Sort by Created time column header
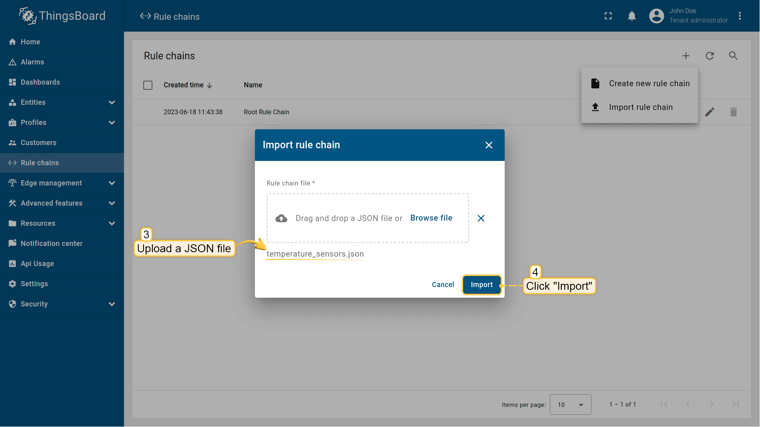This screenshot has height=427, width=760. [184, 85]
